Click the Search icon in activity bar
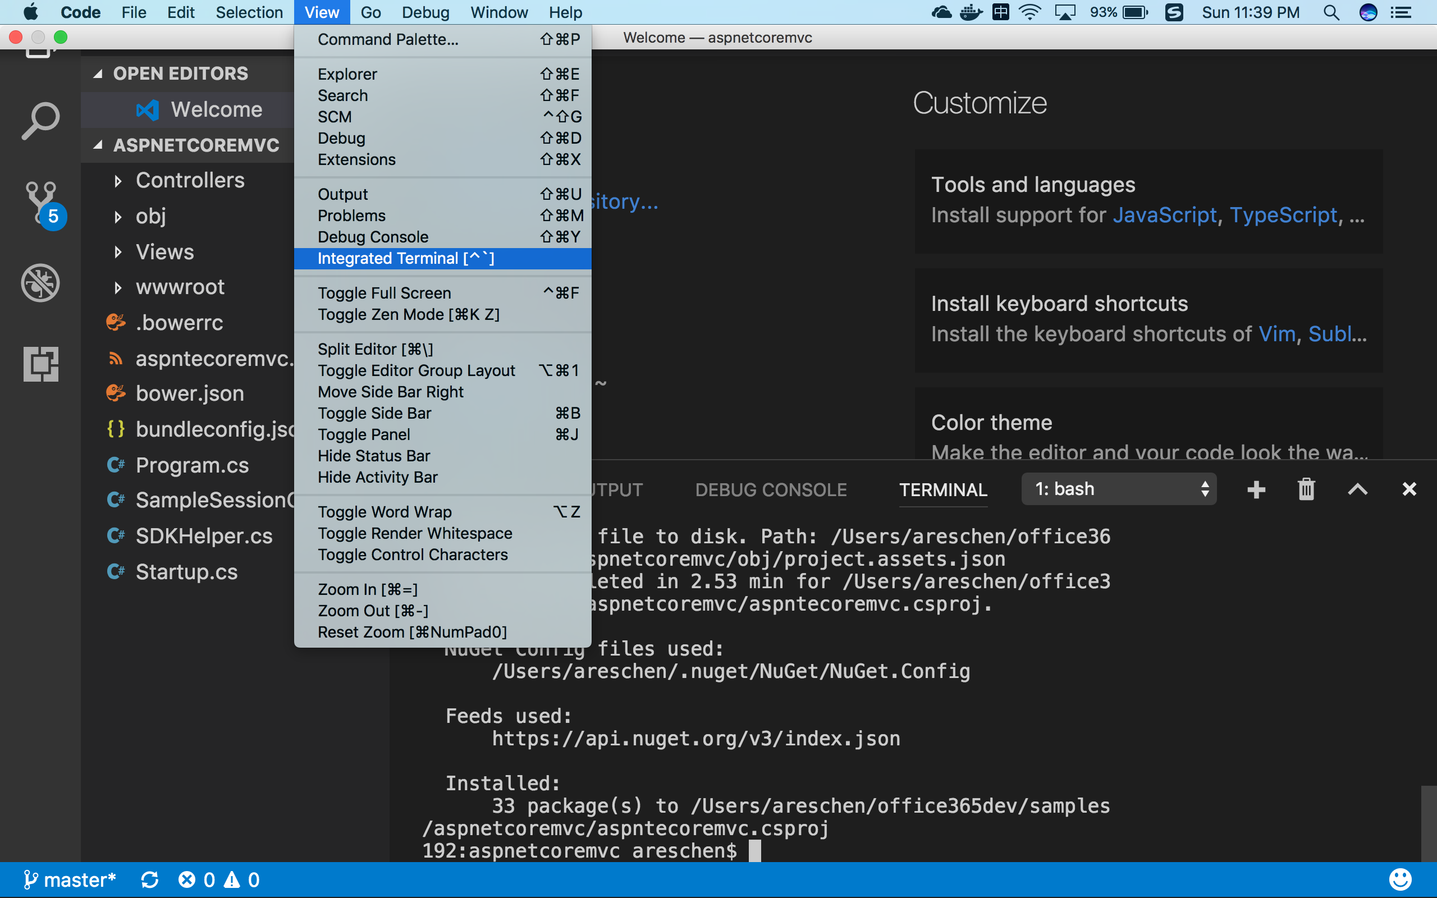1437x898 pixels. click(x=42, y=119)
